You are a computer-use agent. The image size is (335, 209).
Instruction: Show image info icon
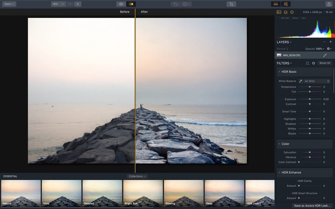tap(292, 12)
